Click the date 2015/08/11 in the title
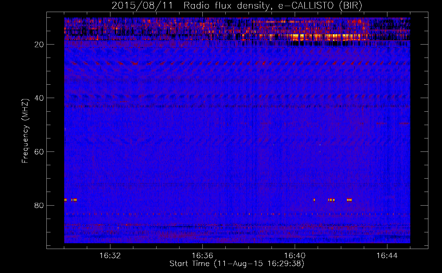 (x=142, y=6)
